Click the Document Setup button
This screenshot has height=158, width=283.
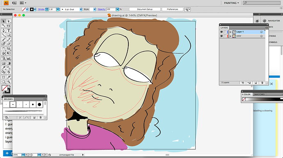click(145, 9)
